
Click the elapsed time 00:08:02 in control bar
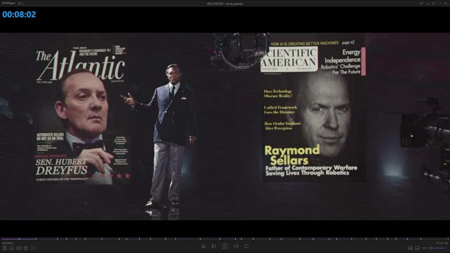pos(8,243)
